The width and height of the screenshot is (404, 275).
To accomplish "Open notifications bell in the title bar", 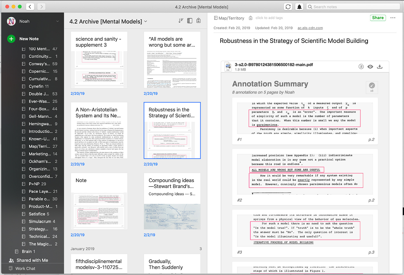I will pyautogui.click(x=299, y=7).
